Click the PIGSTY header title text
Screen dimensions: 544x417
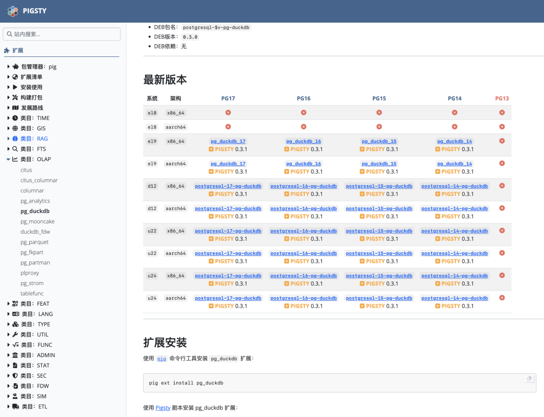click(x=35, y=11)
